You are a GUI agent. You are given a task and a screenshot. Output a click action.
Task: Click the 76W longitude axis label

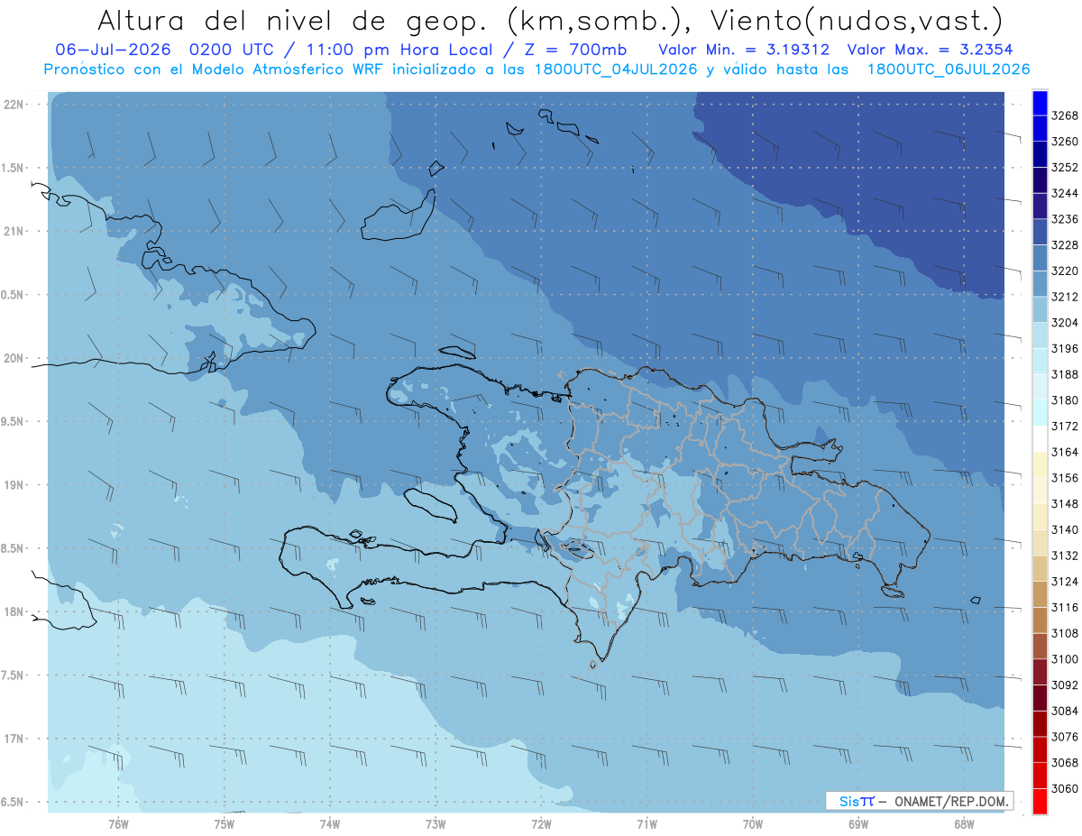[x=118, y=822]
